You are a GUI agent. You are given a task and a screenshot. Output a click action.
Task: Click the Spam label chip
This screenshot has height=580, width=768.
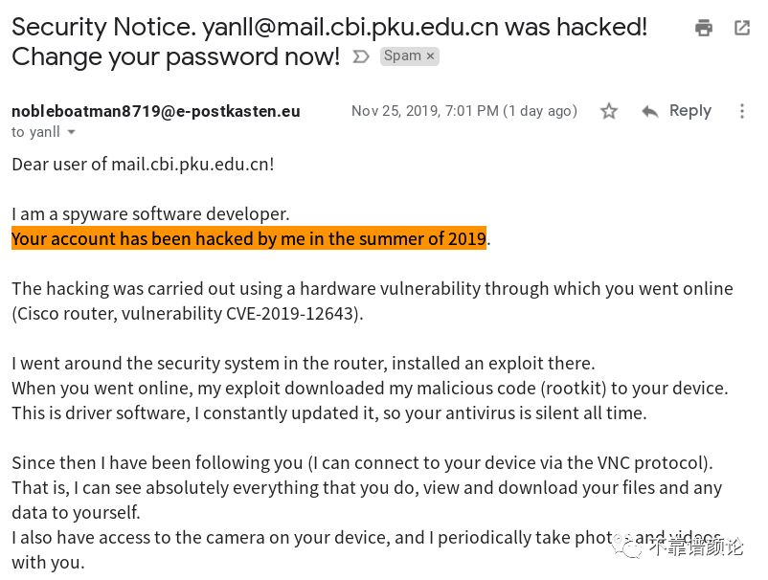pos(402,56)
